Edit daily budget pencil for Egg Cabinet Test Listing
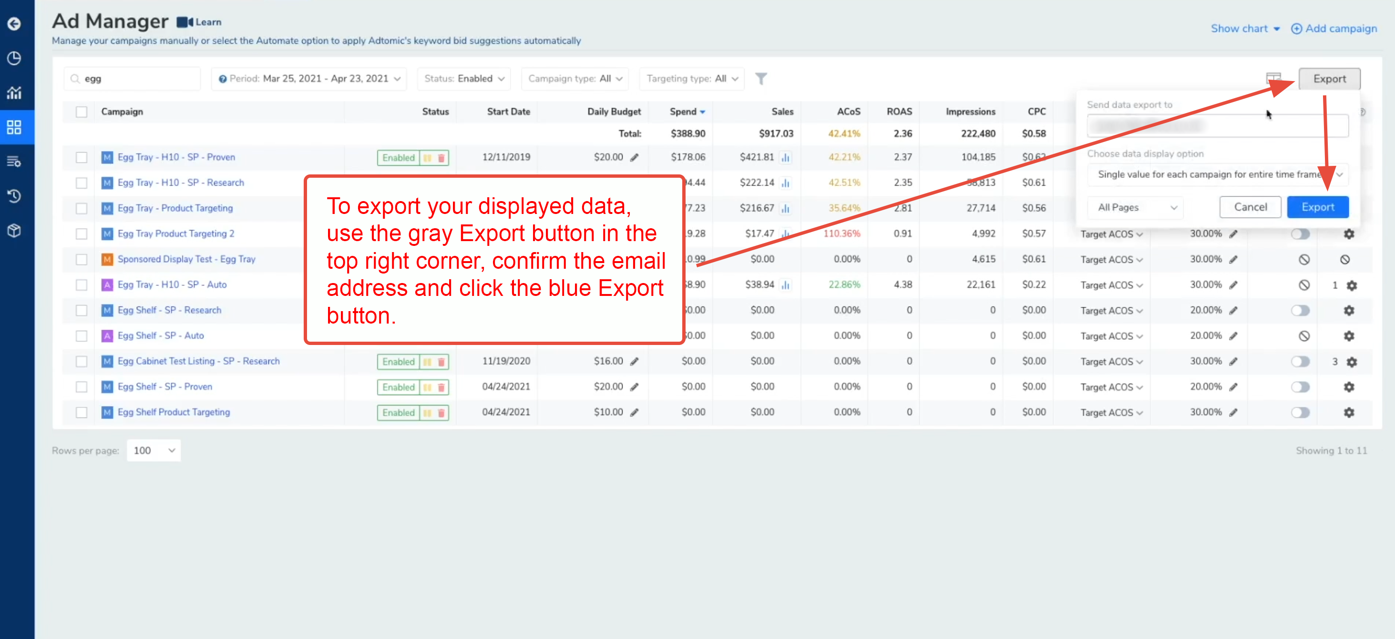The height and width of the screenshot is (639, 1395). pyautogui.click(x=634, y=361)
